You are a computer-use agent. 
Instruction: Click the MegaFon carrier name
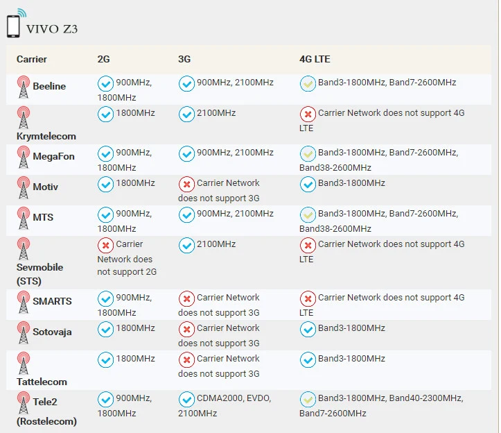(x=53, y=157)
